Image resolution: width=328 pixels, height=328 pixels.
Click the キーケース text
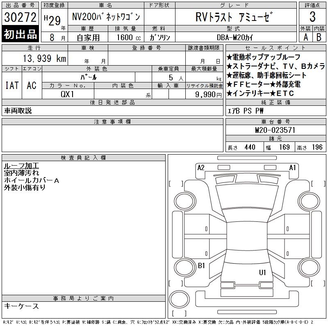coord(21,306)
